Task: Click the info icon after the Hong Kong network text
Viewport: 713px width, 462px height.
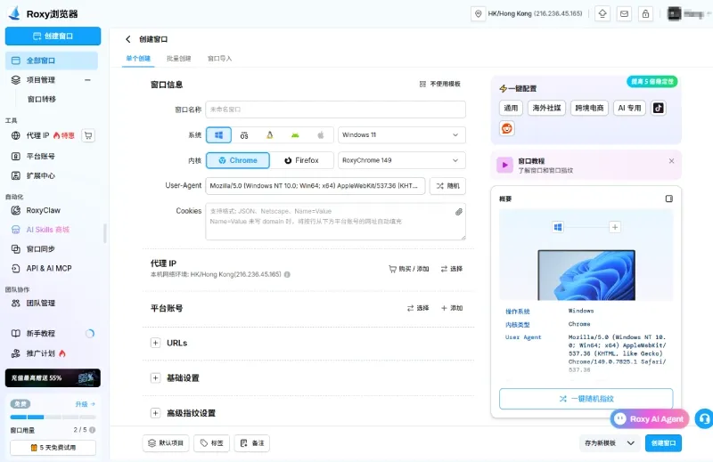Action: tap(287, 274)
